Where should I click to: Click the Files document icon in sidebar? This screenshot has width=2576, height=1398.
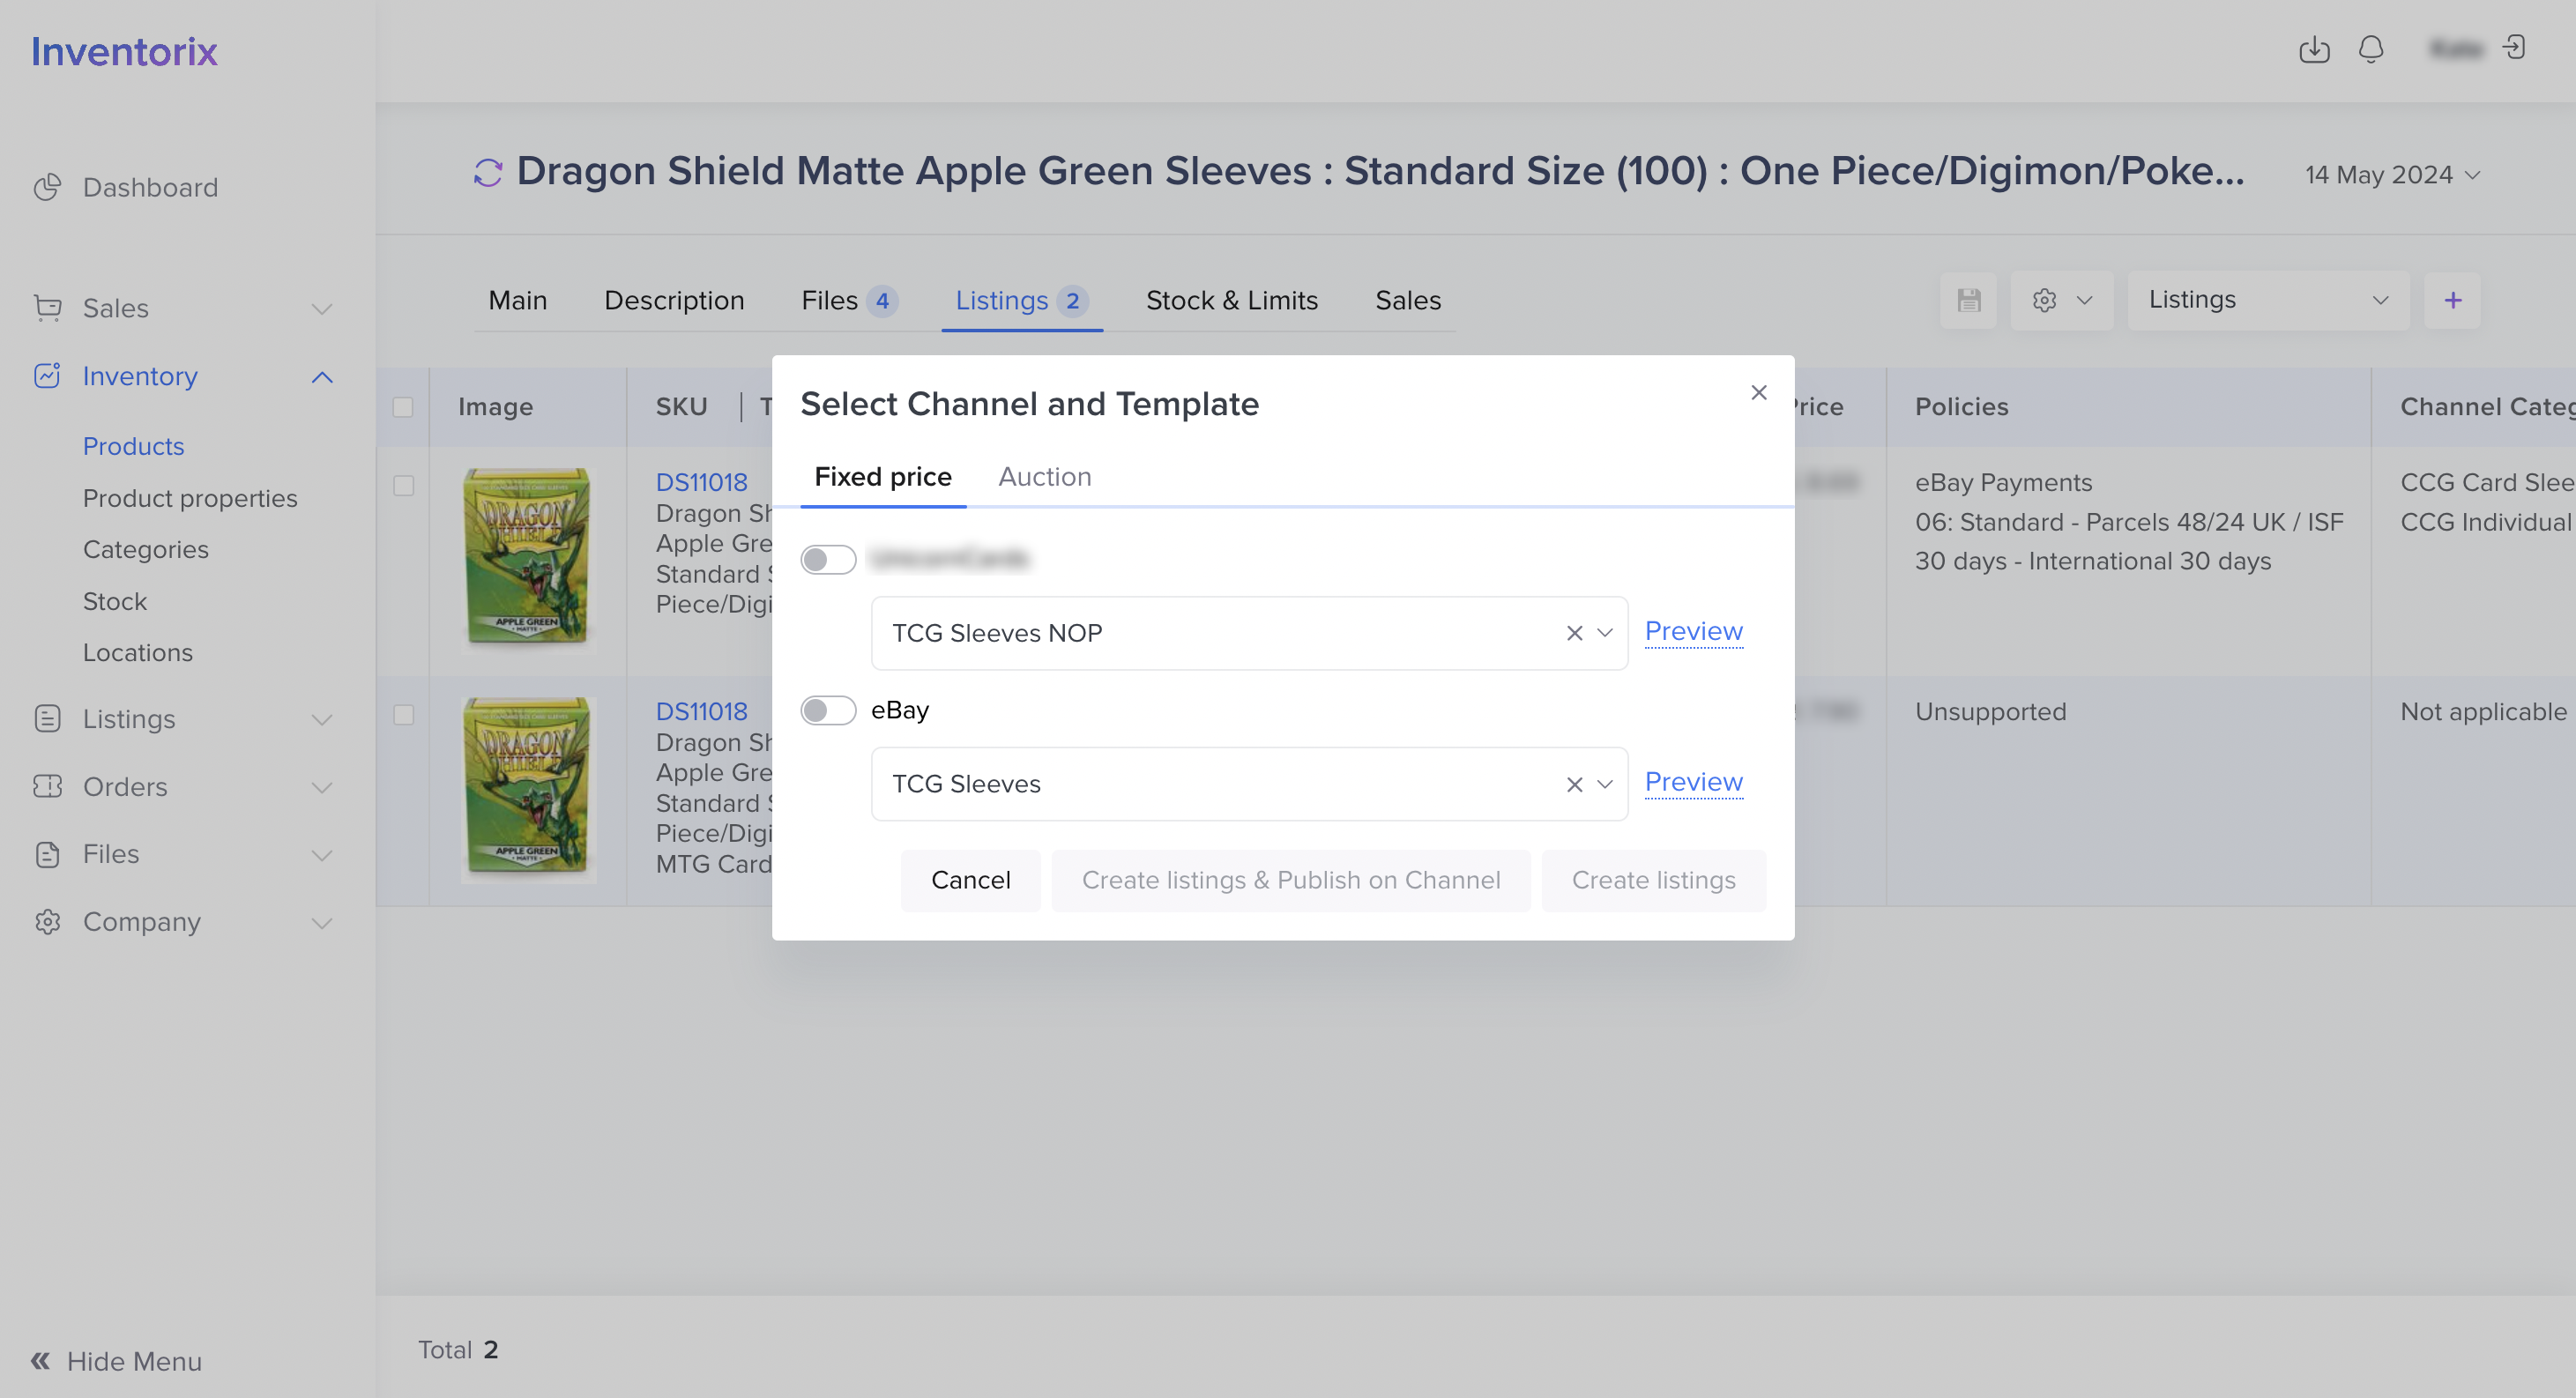[47, 854]
